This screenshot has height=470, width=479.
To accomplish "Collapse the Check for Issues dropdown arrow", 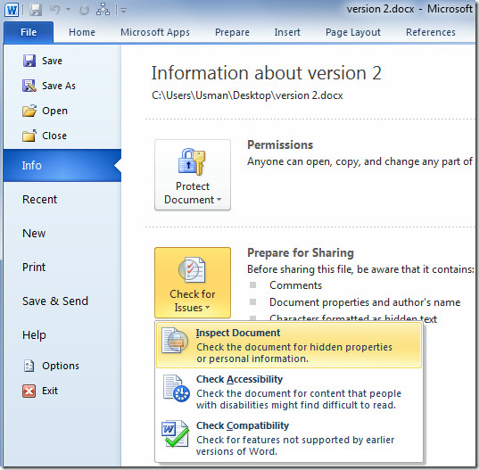I will click(x=208, y=308).
